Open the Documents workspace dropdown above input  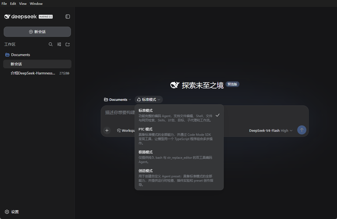(x=118, y=99)
